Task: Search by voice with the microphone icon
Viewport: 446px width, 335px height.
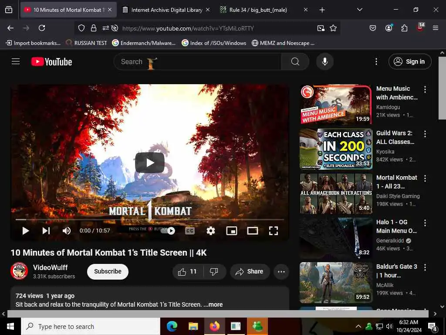Action: (324, 62)
